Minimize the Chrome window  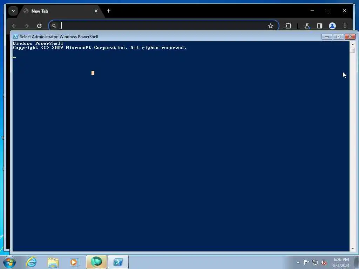[x=312, y=11]
